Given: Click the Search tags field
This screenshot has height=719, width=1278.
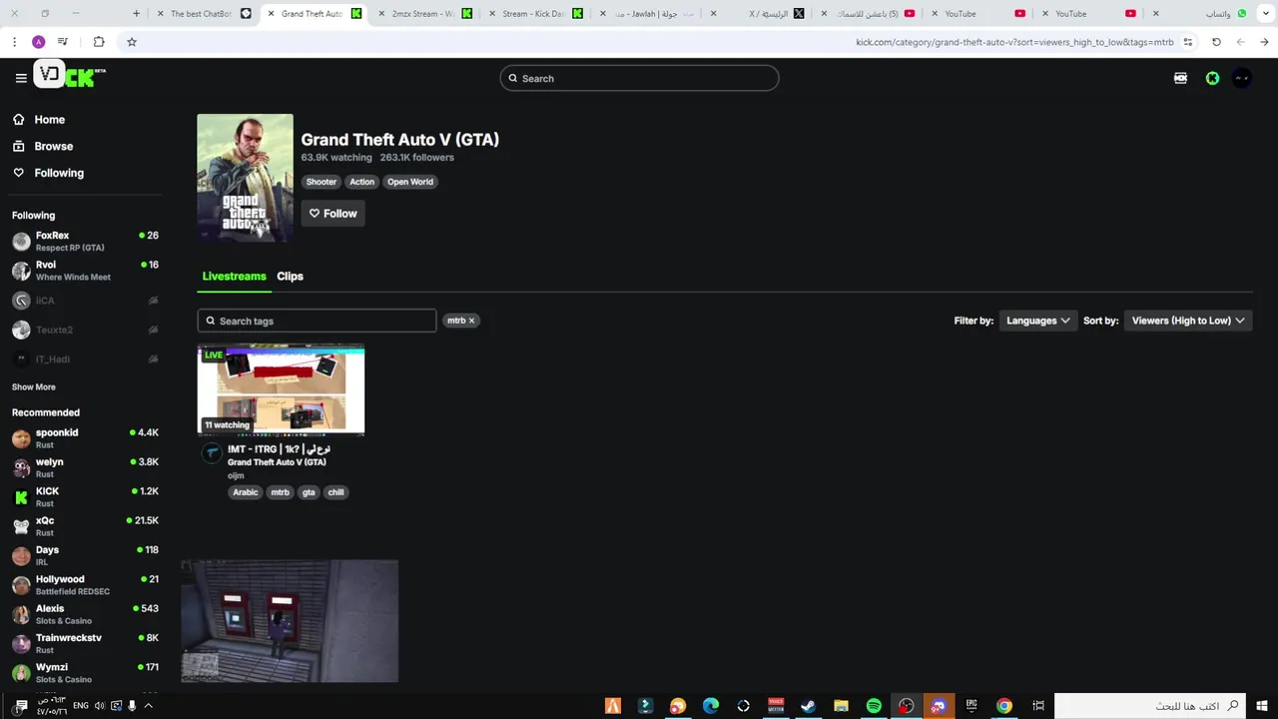Looking at the screenshot, I should point(317,321).
